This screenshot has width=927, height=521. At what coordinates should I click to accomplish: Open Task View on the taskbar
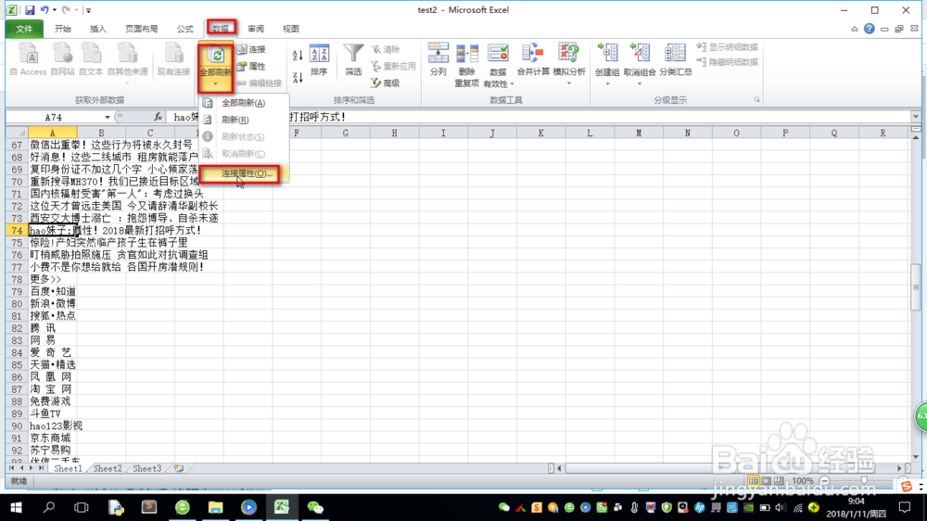coord(81,507)
